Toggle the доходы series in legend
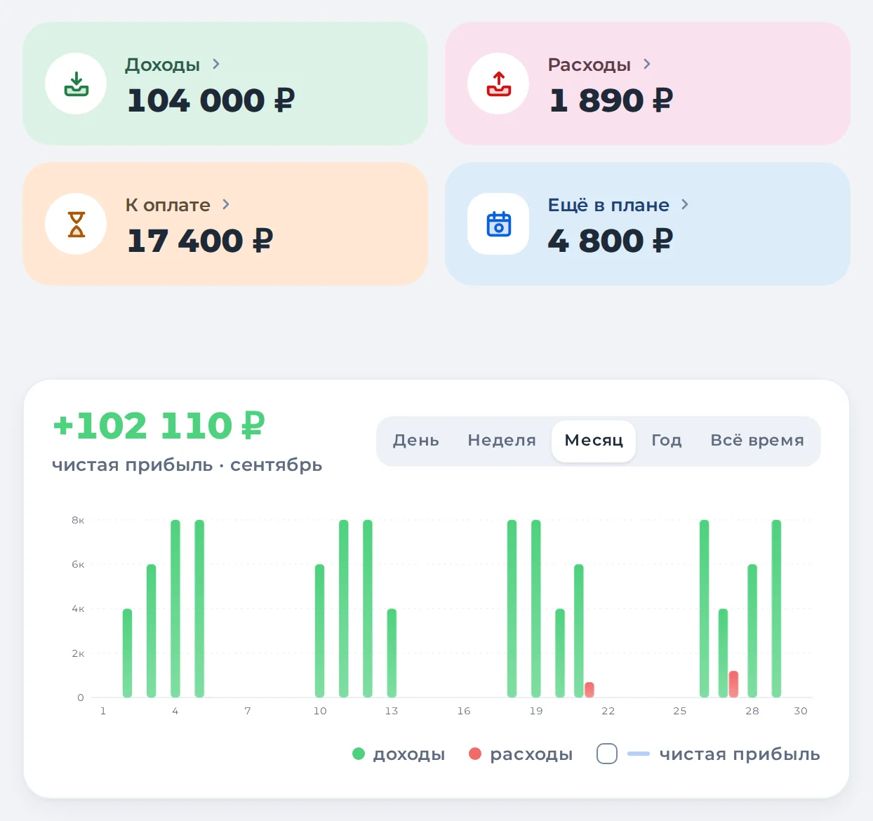Image resolution: width=873 pixels, height=821 pixels. pyautogui.click(x=398, y=754)
